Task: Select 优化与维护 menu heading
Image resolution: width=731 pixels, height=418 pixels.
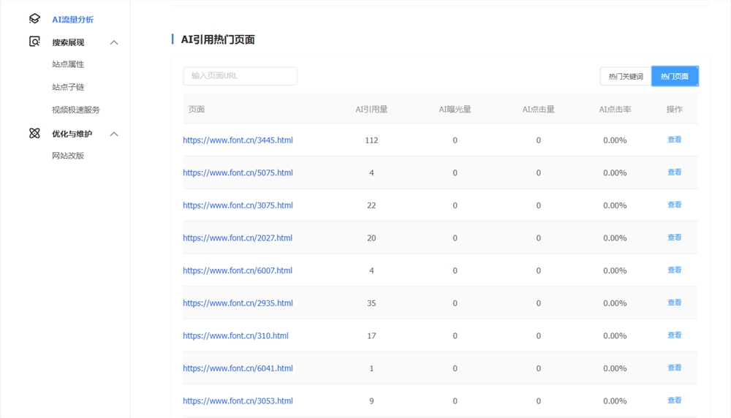Action: click(72, 134)
